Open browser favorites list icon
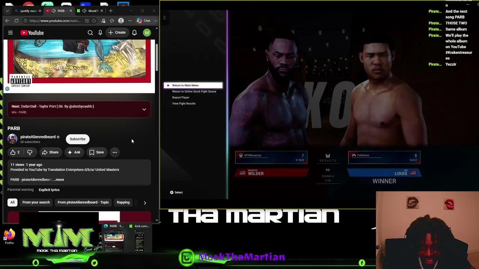Viewport: 479px width, 269px height. click(112, 21)
